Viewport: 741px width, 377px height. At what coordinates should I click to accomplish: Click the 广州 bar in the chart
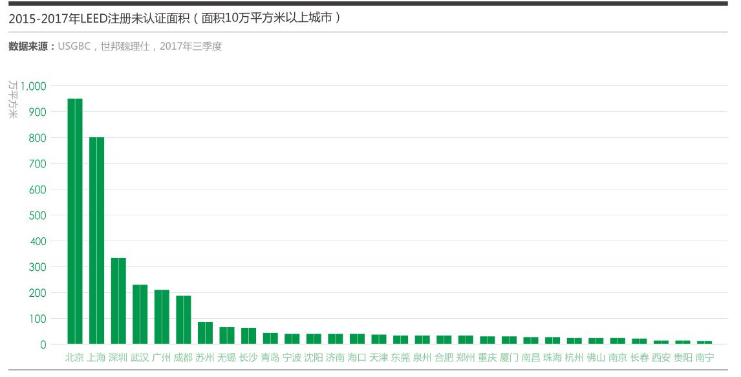pos(162,317)
